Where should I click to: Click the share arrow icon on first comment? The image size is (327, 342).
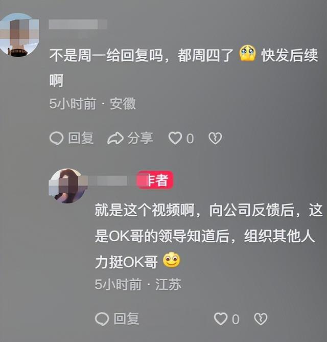tap(115, 138)
